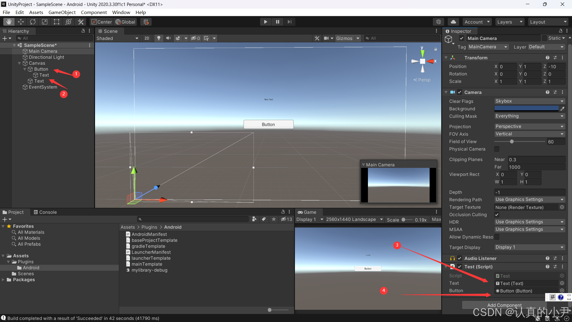Click the camera Background color swatch
Image resolution: width=572 pixels, height=322 pixels.
pos(527,109)
